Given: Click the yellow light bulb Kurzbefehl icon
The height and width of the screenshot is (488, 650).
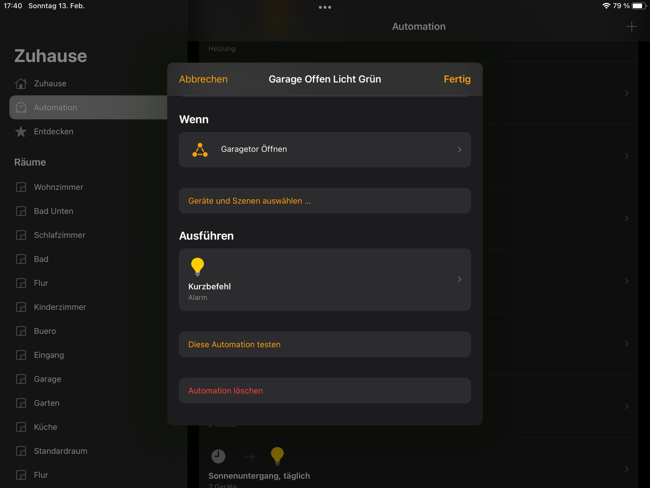Looking at the screenshot, I should pyautogui.click(x=197, y=267).
